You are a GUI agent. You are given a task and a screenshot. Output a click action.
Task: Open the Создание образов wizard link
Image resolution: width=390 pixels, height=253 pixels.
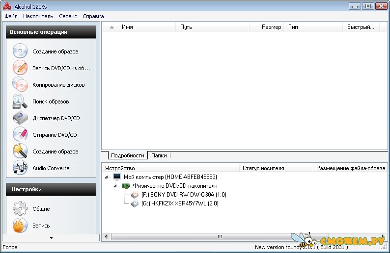(55, 151)
